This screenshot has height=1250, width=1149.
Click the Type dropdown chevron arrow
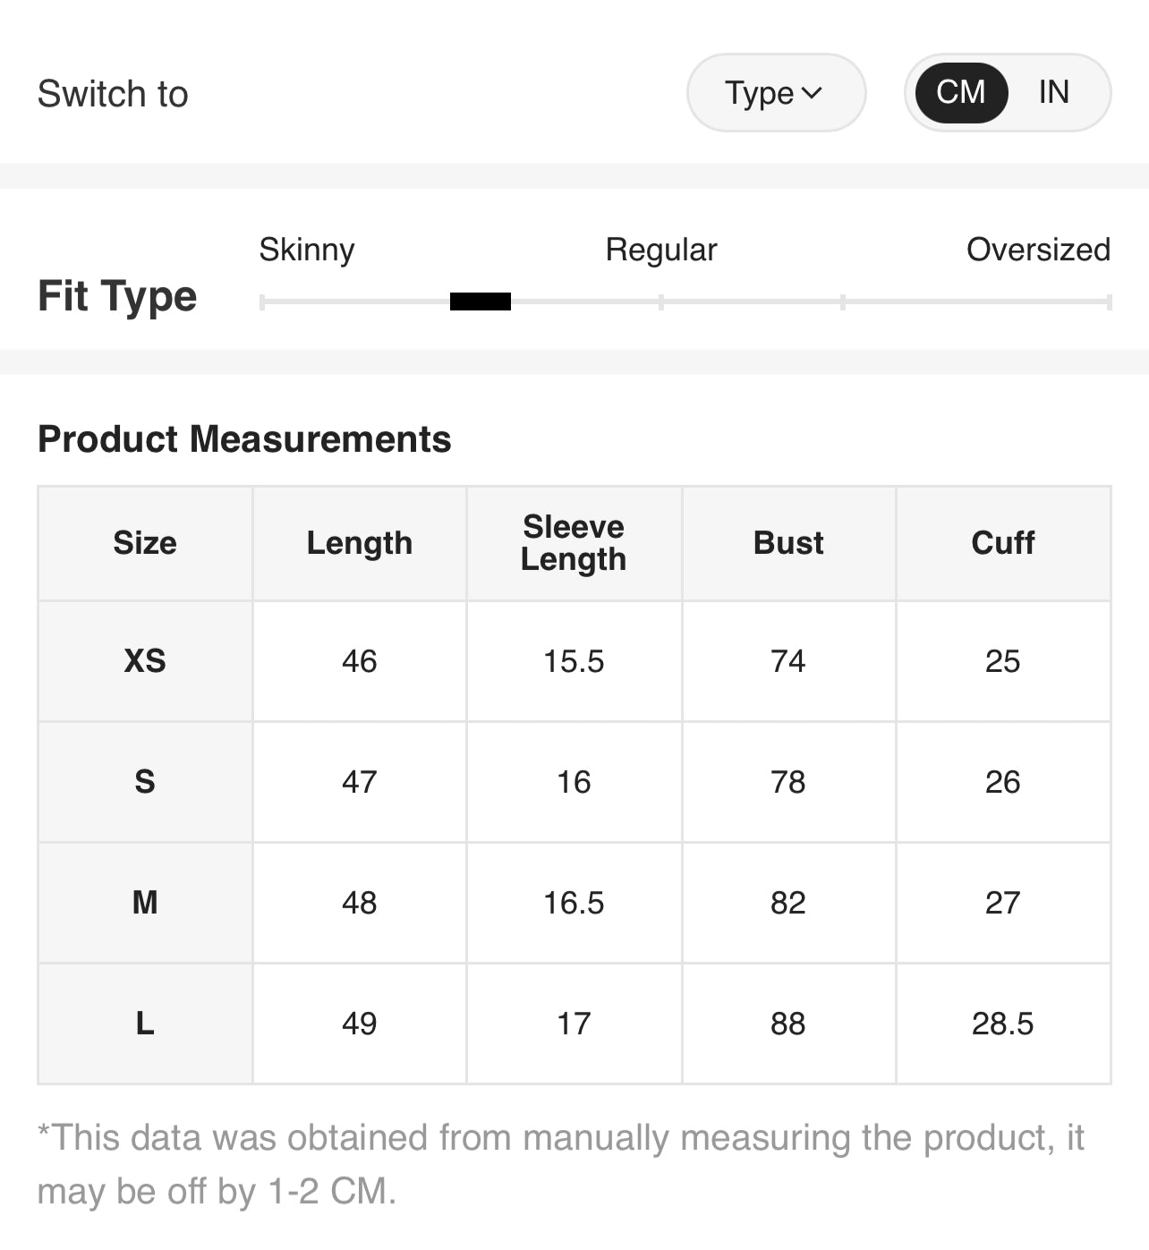click(x=812, y=93)
